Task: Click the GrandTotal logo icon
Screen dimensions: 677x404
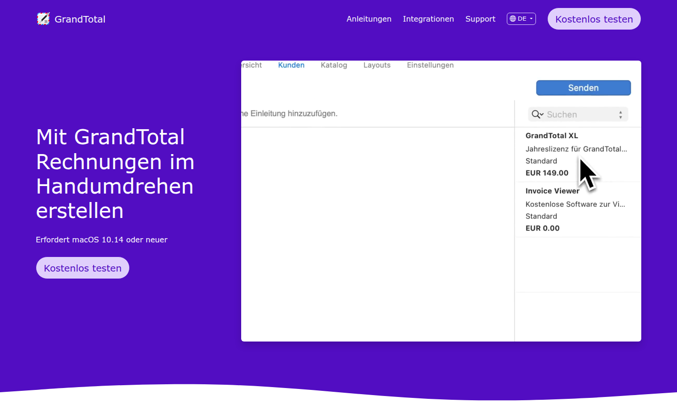Action: click(43, 19)
